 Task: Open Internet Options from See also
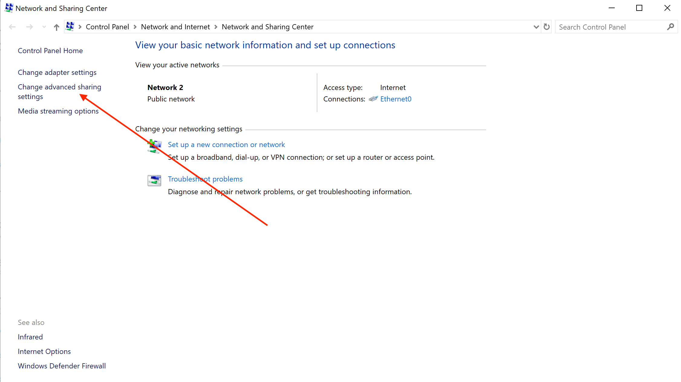pyautogui.click(x=44, y=351)
